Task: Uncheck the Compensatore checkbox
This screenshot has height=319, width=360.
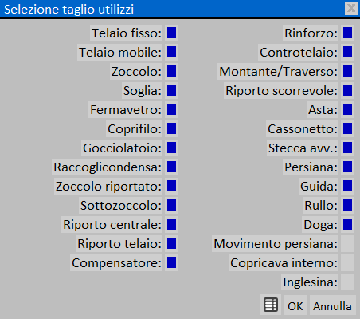Action: [x=171, y=262]
